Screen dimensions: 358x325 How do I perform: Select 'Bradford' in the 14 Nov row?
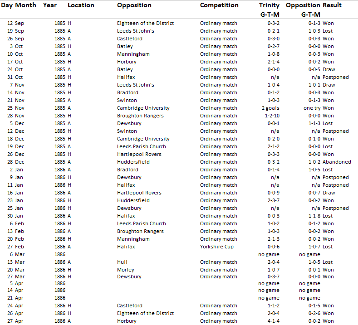[128, 92]
